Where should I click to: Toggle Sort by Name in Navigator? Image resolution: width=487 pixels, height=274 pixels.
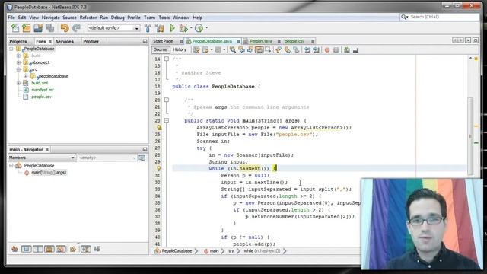tap(86, 249)
